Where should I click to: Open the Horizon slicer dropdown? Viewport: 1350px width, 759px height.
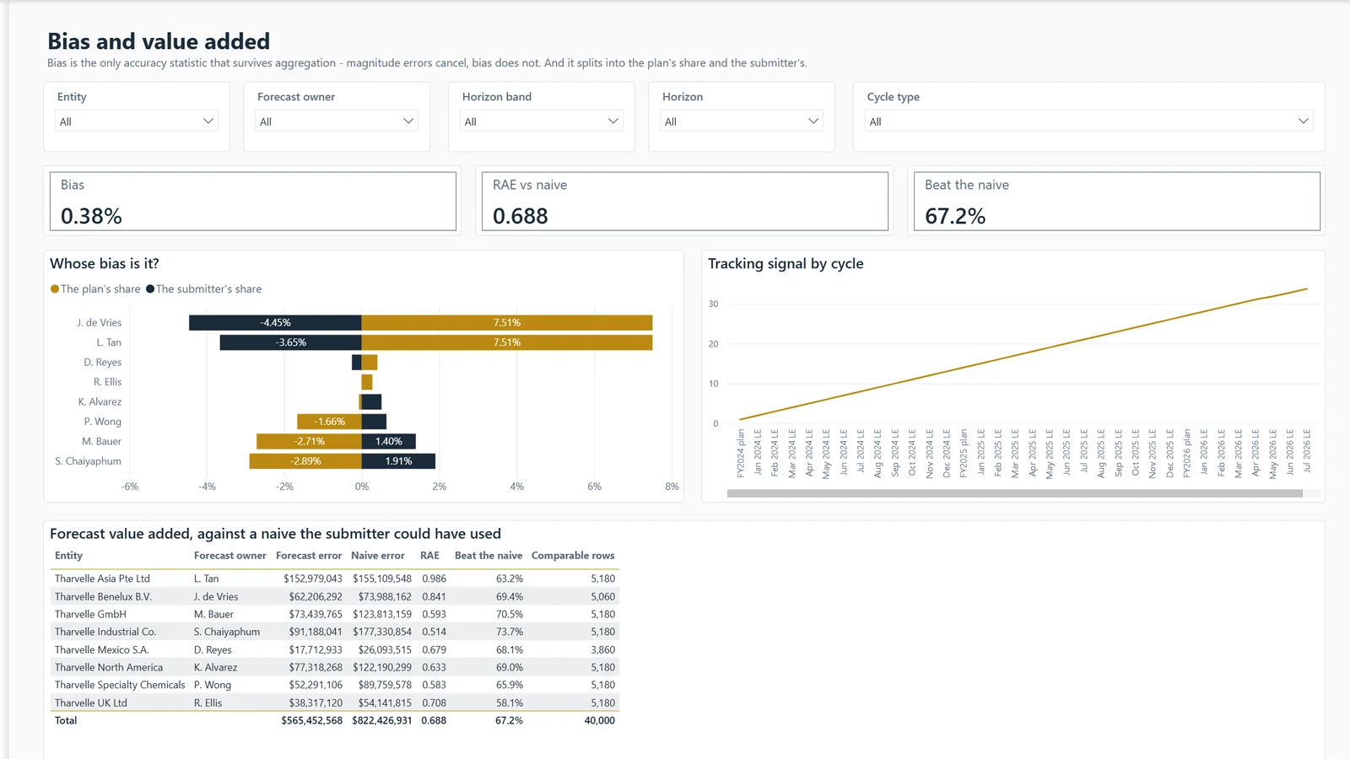[741, 121]
